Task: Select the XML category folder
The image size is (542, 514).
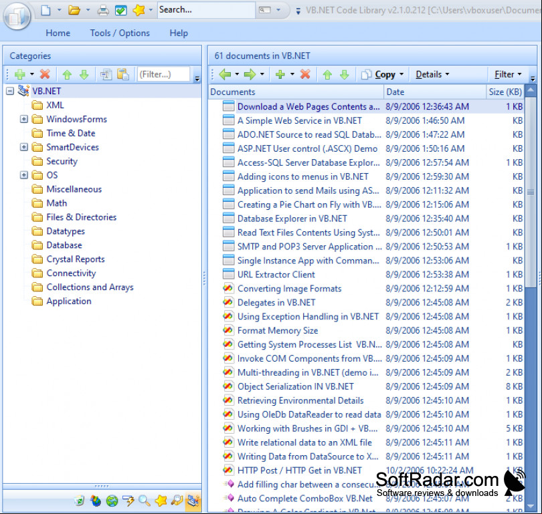Action: tap(56, 106)
